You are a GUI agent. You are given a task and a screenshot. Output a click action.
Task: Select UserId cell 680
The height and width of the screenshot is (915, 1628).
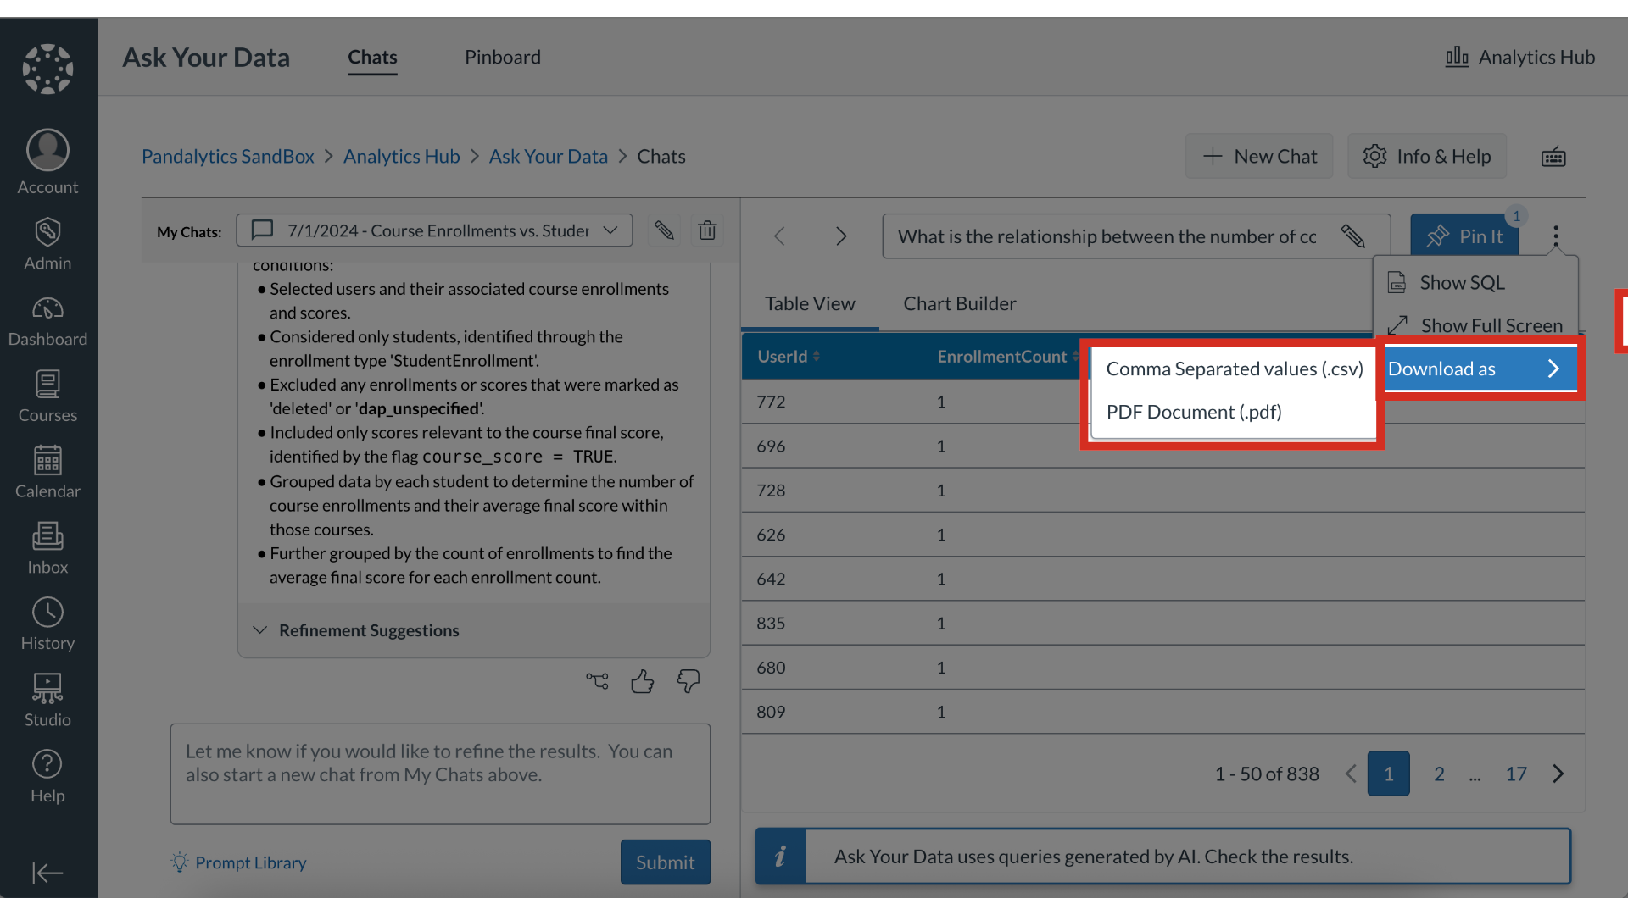click(x=771, y=668)
